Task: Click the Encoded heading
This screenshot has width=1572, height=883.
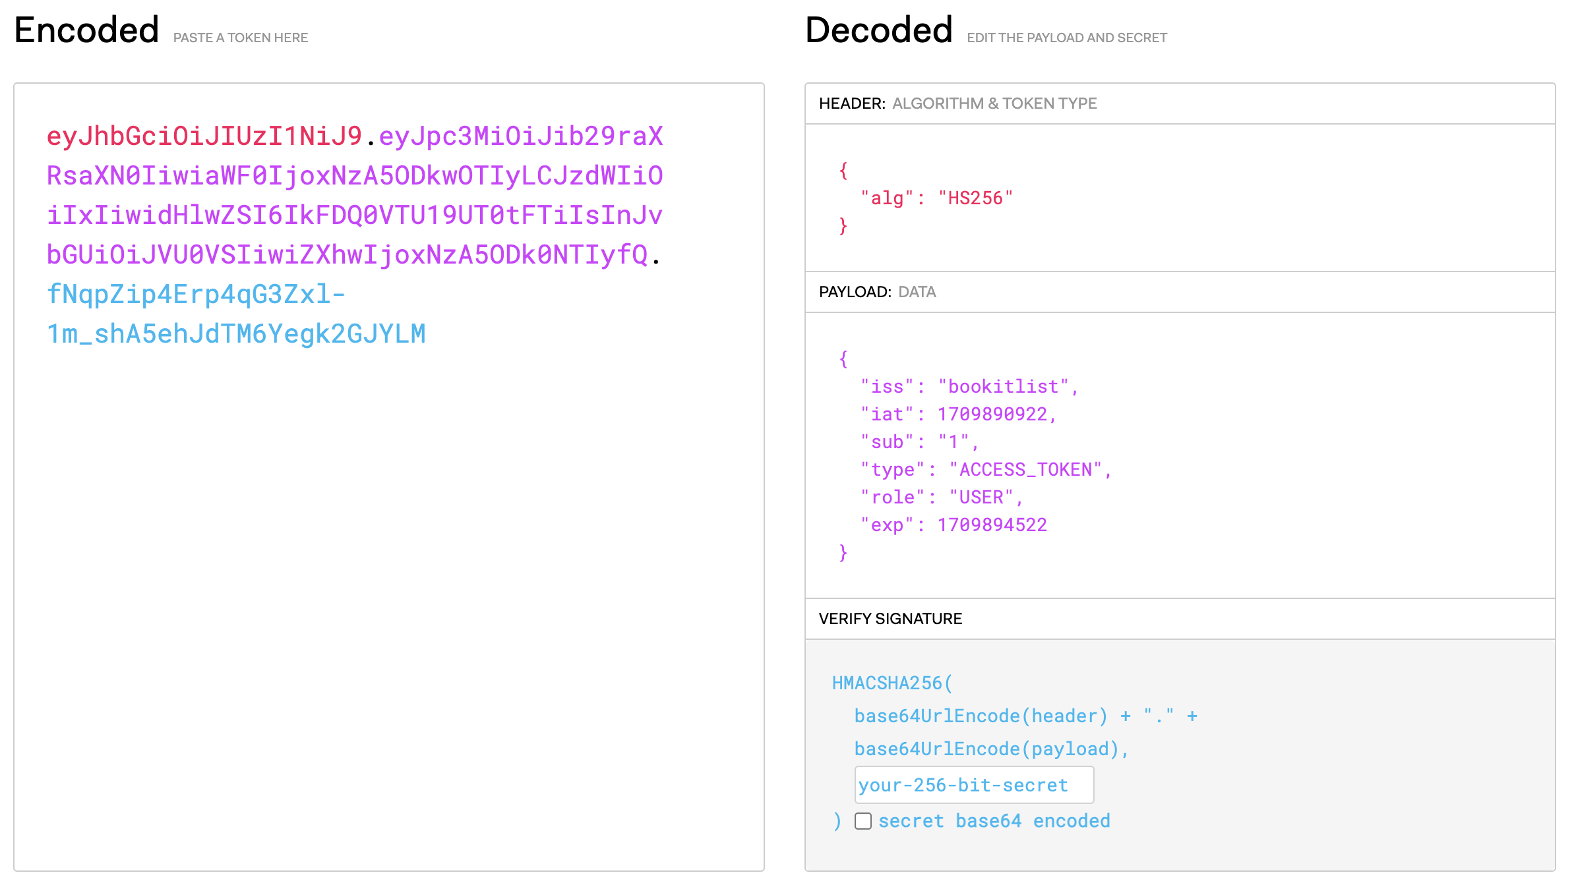Action: click(x=86, y=30)
